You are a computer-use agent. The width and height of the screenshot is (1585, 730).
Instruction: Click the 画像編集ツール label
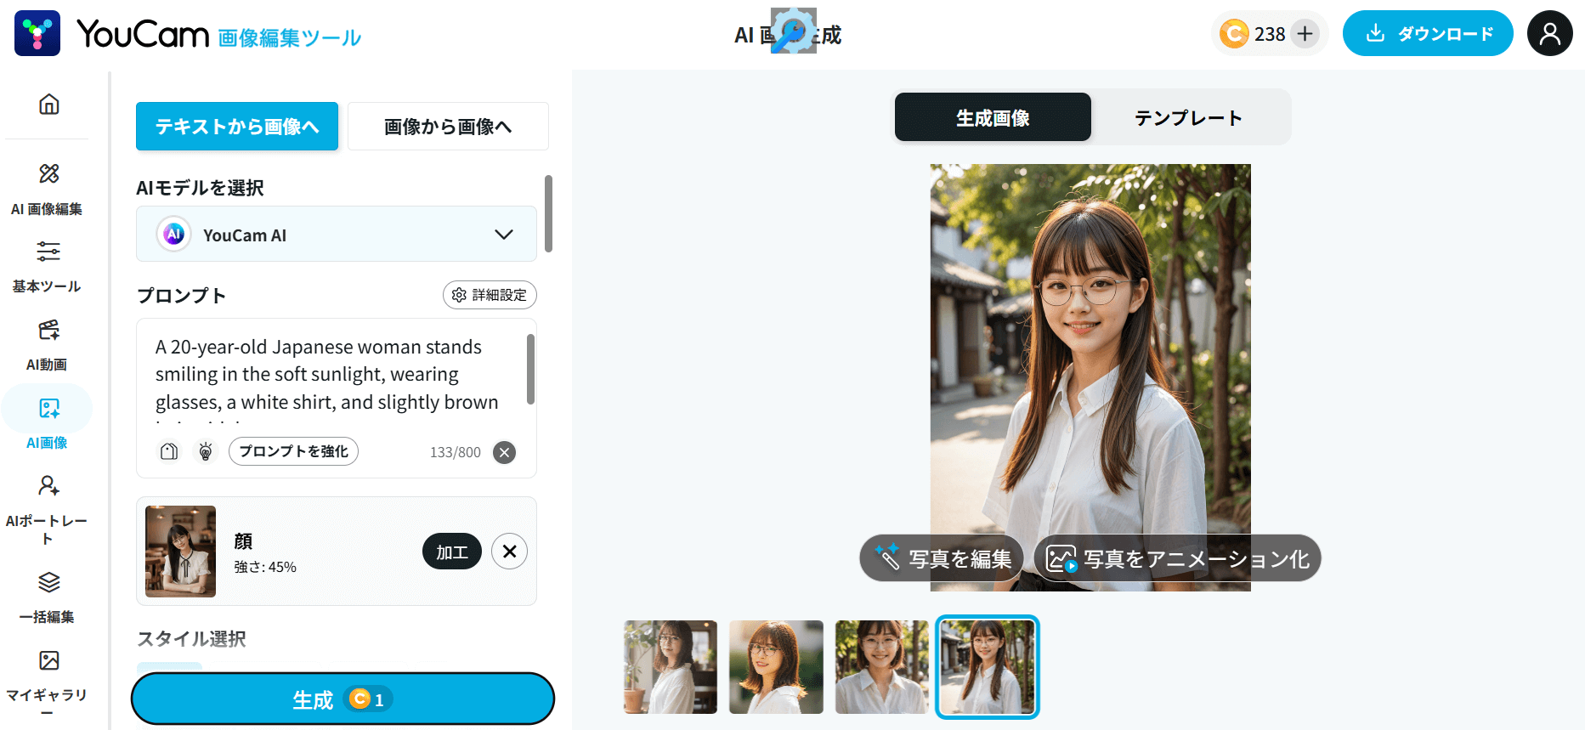[x=290, y=37]
